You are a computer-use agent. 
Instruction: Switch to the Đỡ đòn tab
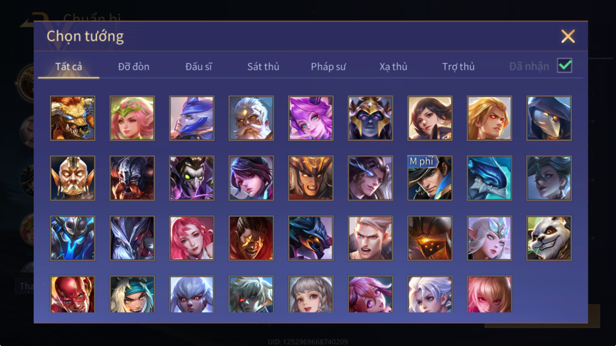[x=134, y=67]
